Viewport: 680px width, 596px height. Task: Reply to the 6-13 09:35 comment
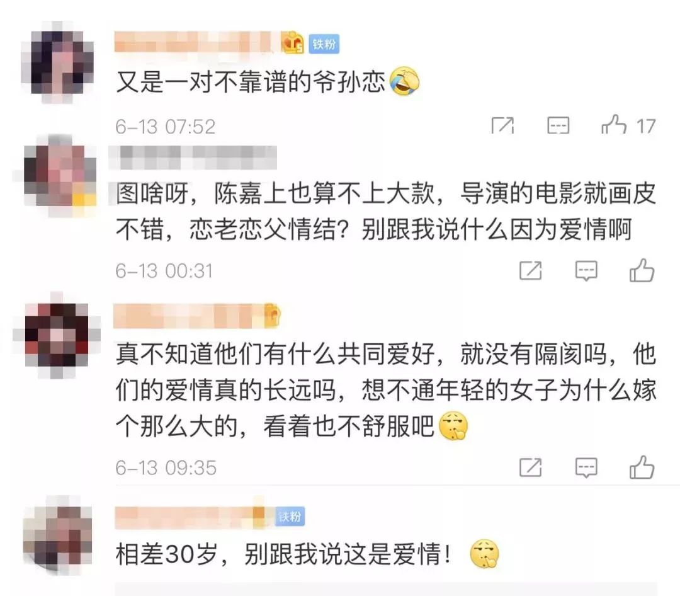pyautogui.click(x=586, y=467)
